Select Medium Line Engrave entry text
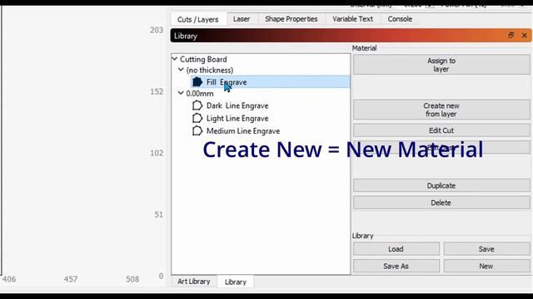The height and width of the screenshot is (299, 533). pyautogui.click(x=243, y=131)
